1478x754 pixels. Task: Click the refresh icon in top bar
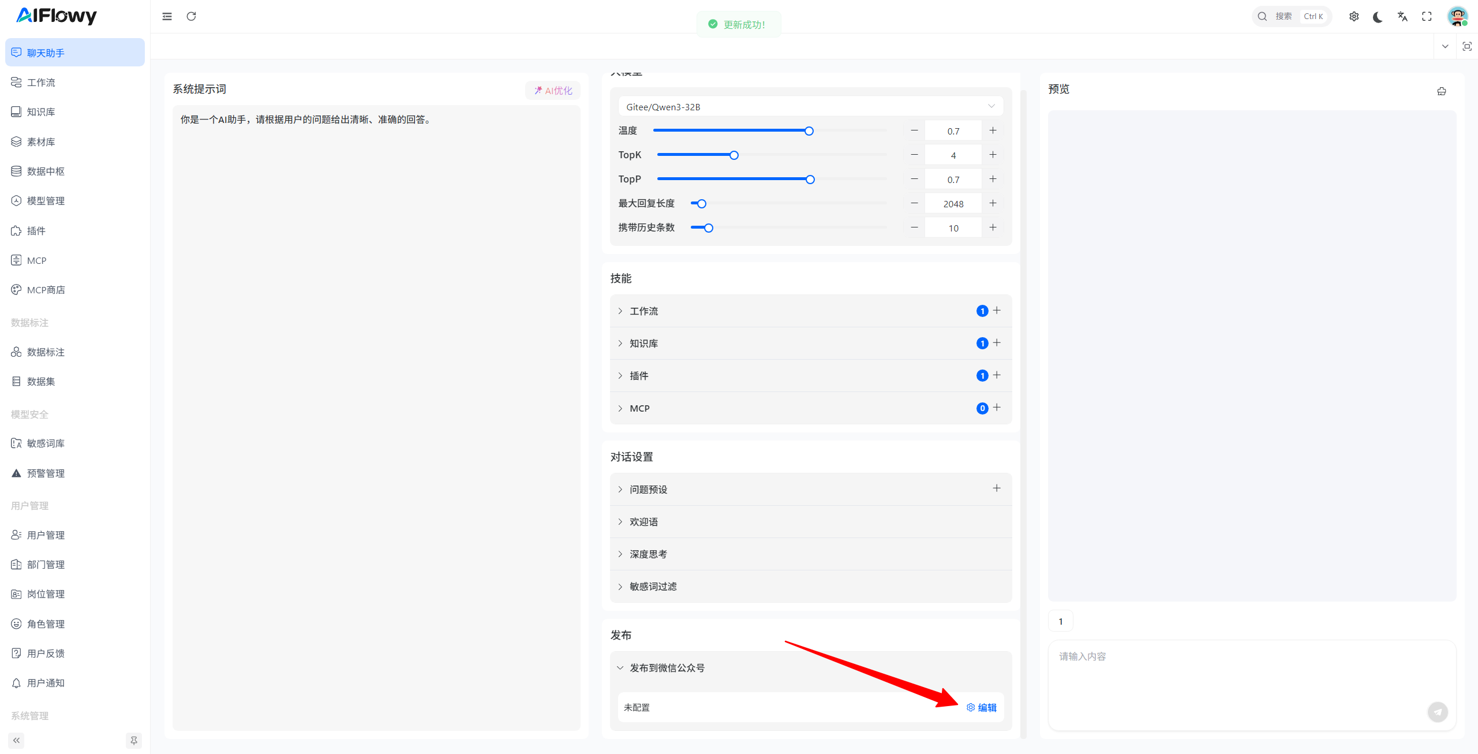click(x=191, y=16)
